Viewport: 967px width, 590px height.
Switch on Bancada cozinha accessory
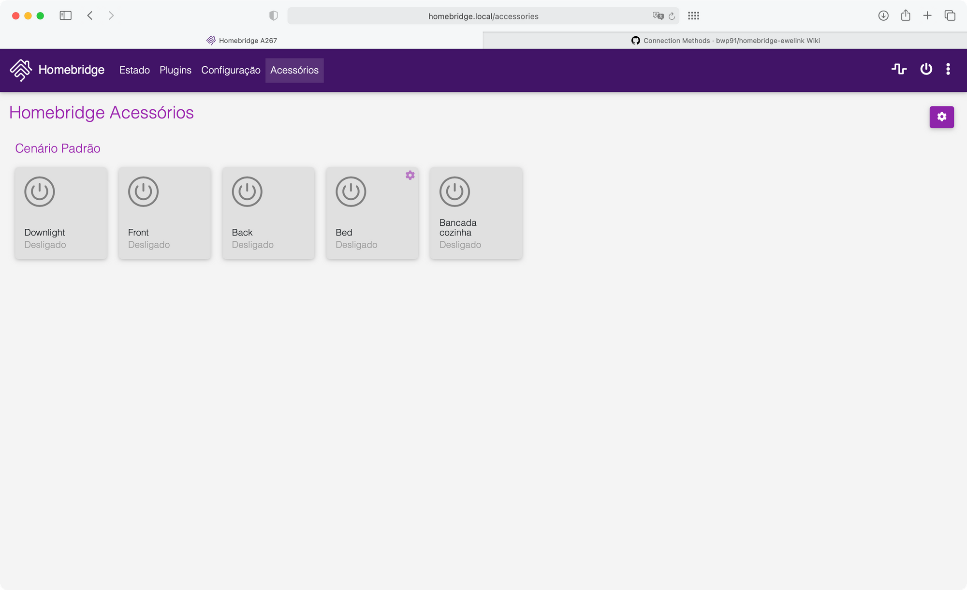coord(454,192)
